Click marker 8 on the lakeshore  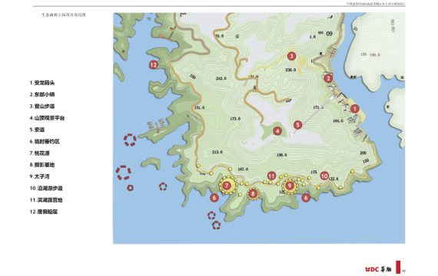click(253, 194)
